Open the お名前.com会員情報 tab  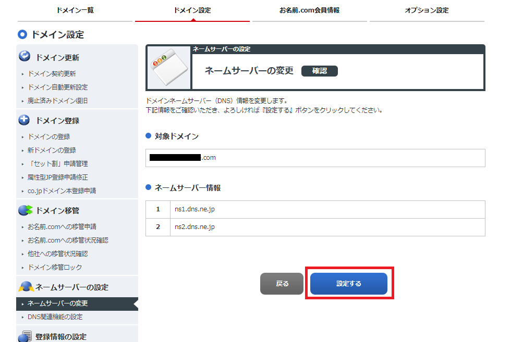pos(309,10)
